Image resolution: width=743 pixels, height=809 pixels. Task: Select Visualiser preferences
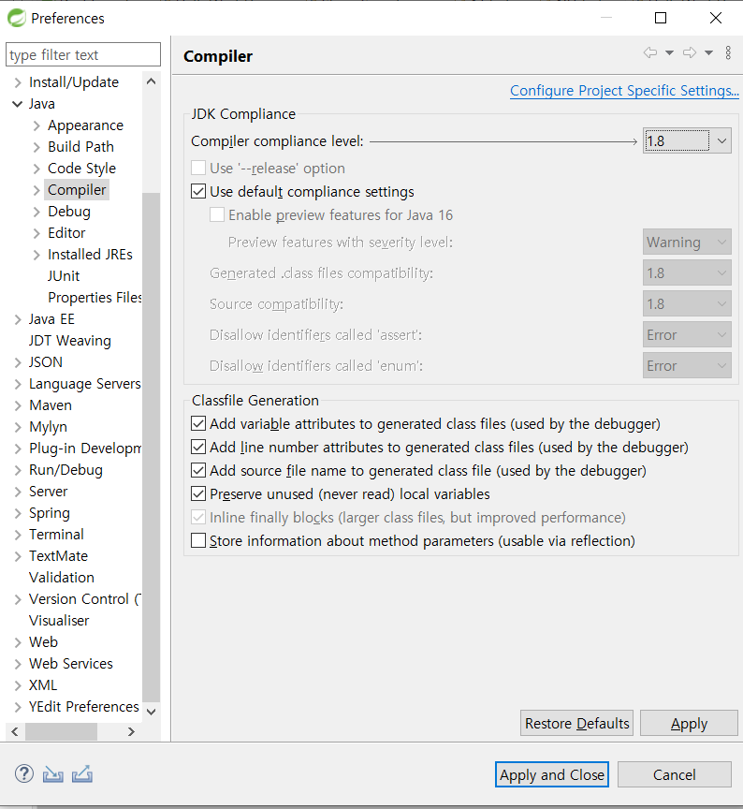coord(59,621)
